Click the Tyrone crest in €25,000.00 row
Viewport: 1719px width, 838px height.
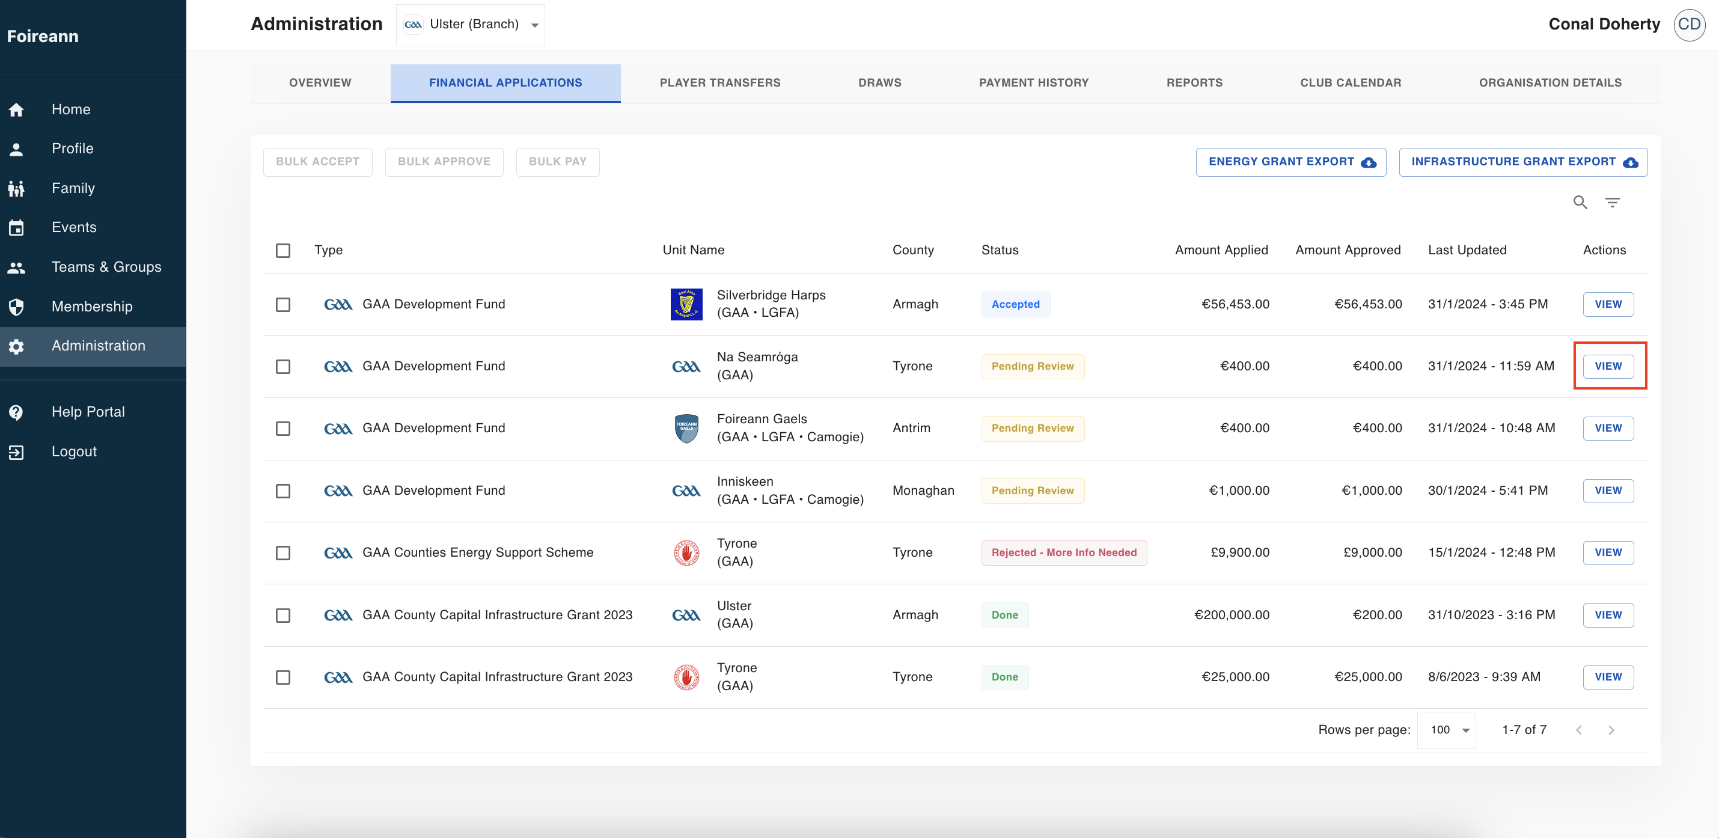tap(686, 677)
